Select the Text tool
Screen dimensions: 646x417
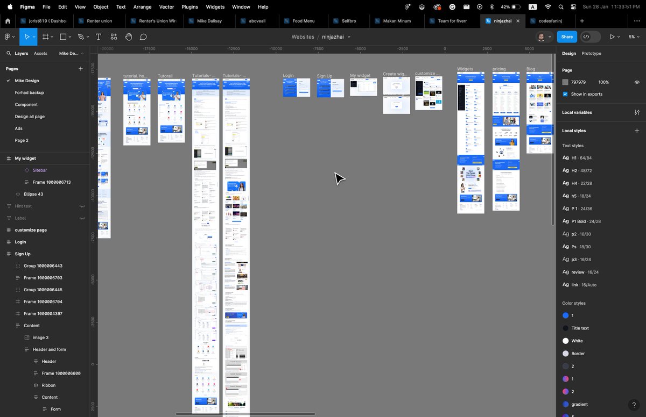click(99, 37)
